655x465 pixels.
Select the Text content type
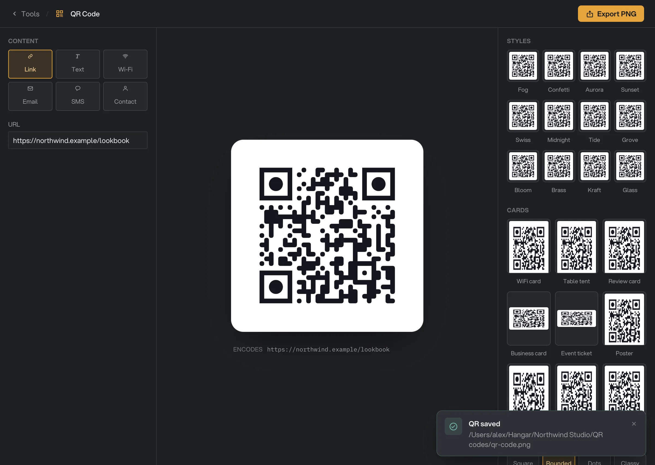(x=78, y=64)
